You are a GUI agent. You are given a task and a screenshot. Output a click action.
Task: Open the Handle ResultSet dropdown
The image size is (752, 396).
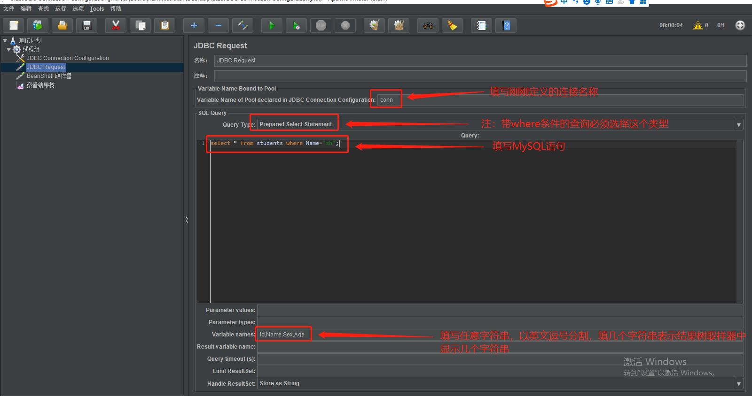(738, 383)
